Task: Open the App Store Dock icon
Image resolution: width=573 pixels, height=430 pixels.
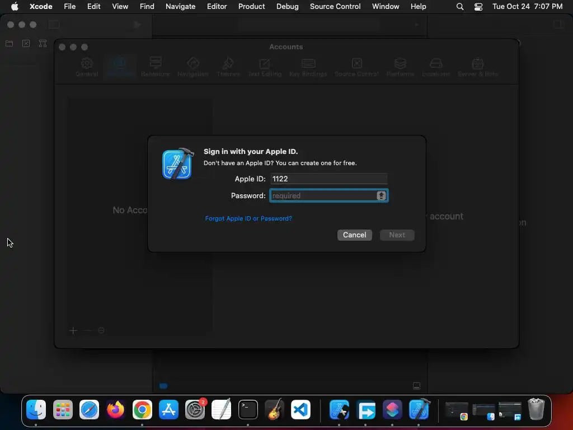Action: (168, 409)
